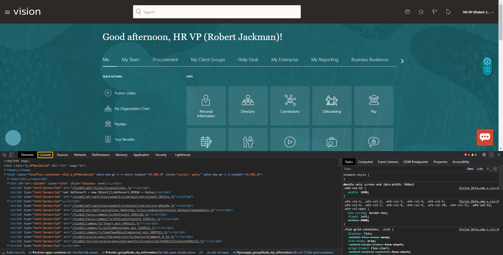This screenshot has height=255, width=503.
Task: Toggle DevTools device toolbar icon
Action: point(11,155)
